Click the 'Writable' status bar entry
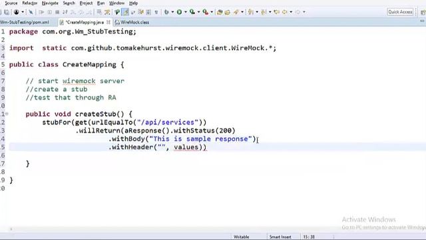 (241, 237)
